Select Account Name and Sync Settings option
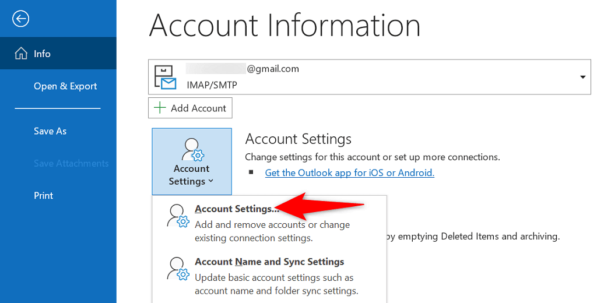This screenshot has width=597, height=303. [269, 262]
